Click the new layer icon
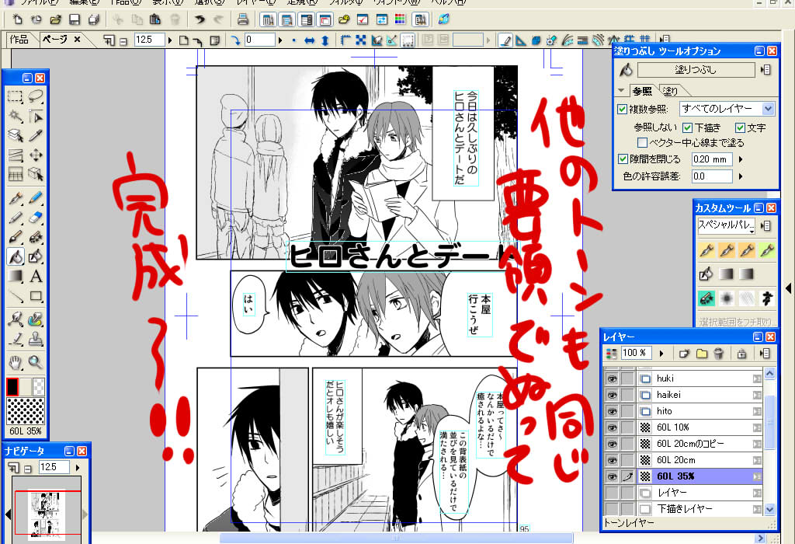 pyautogui.click(x=685, y=353)
